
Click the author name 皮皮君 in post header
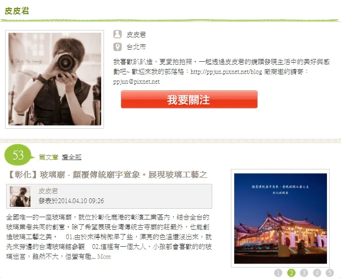click(x=48, y=191)
